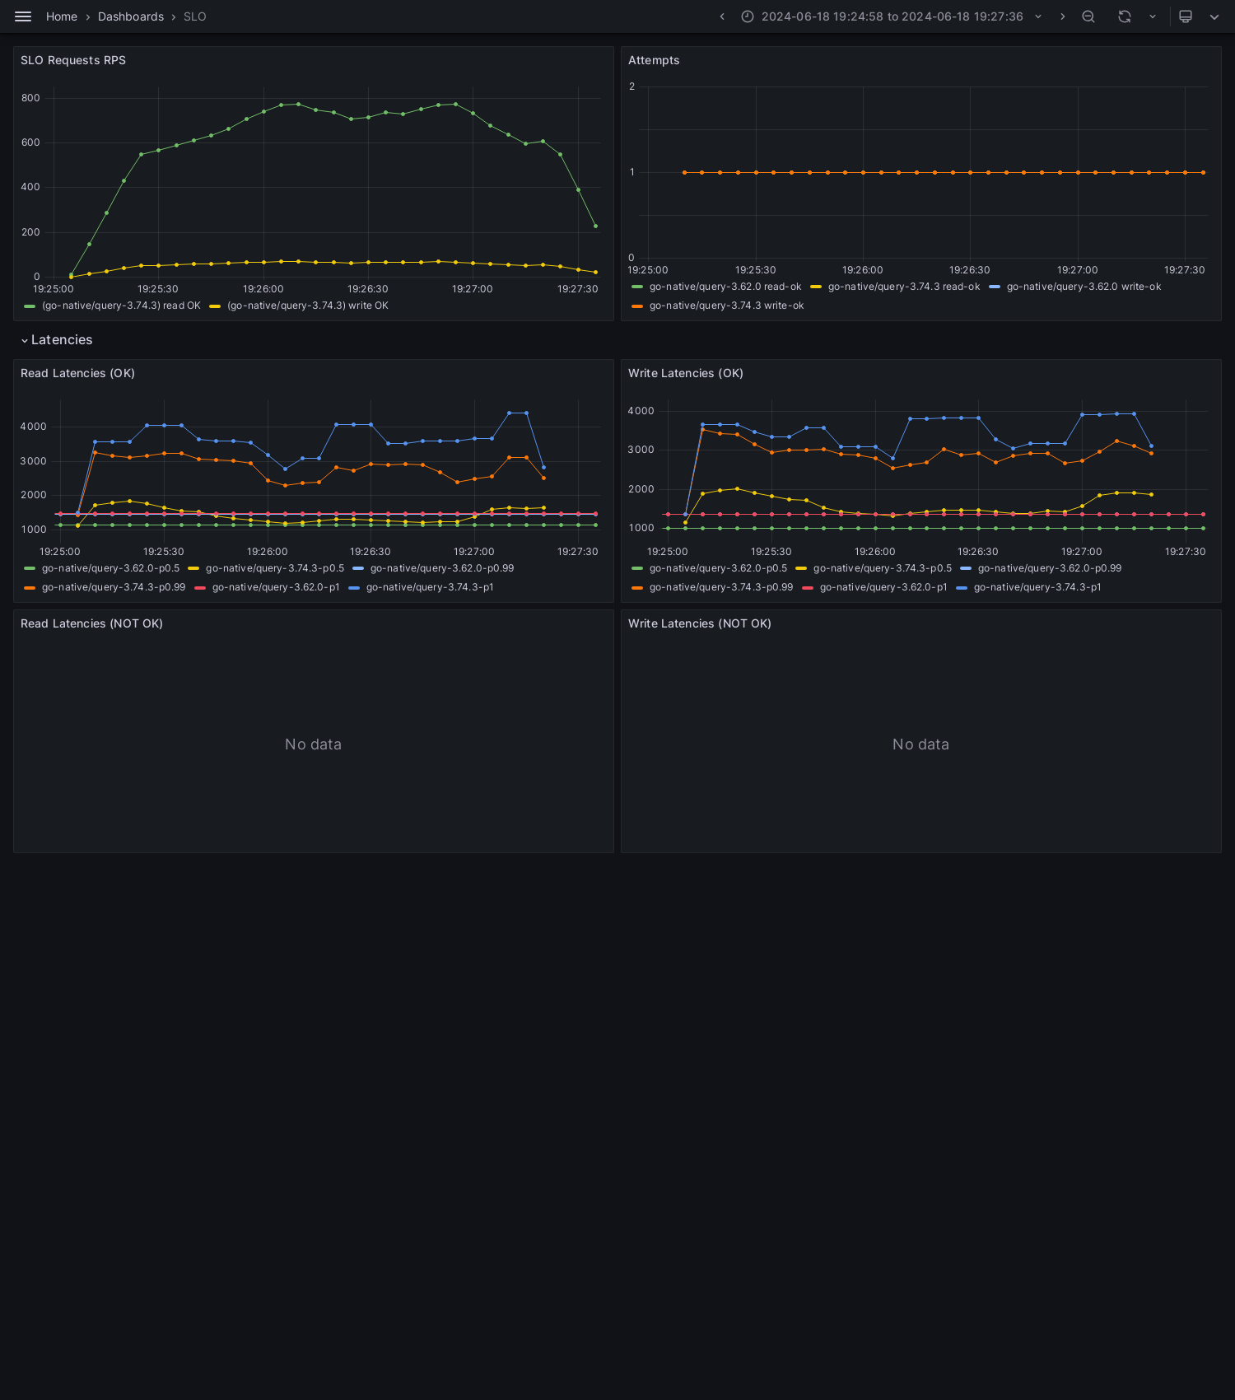Go to the Home breadcrumb
This screenshot has width=1235, height=1400.
[x=62, y=16]
